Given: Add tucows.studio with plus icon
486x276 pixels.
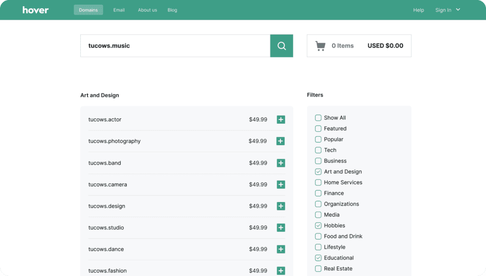Looking at the screenshot, I should 281,228.
